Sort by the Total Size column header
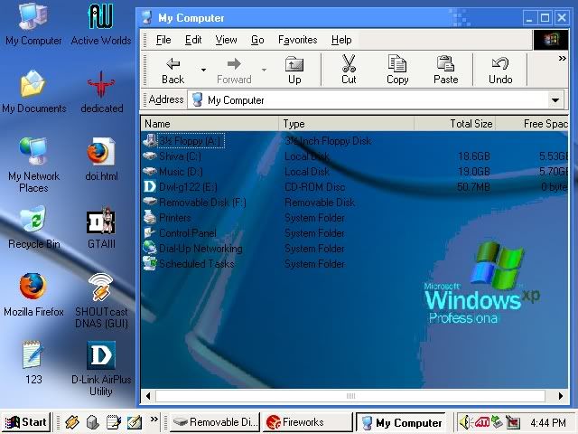The width and height of the screenshot is (578, 434). [455, 124]
